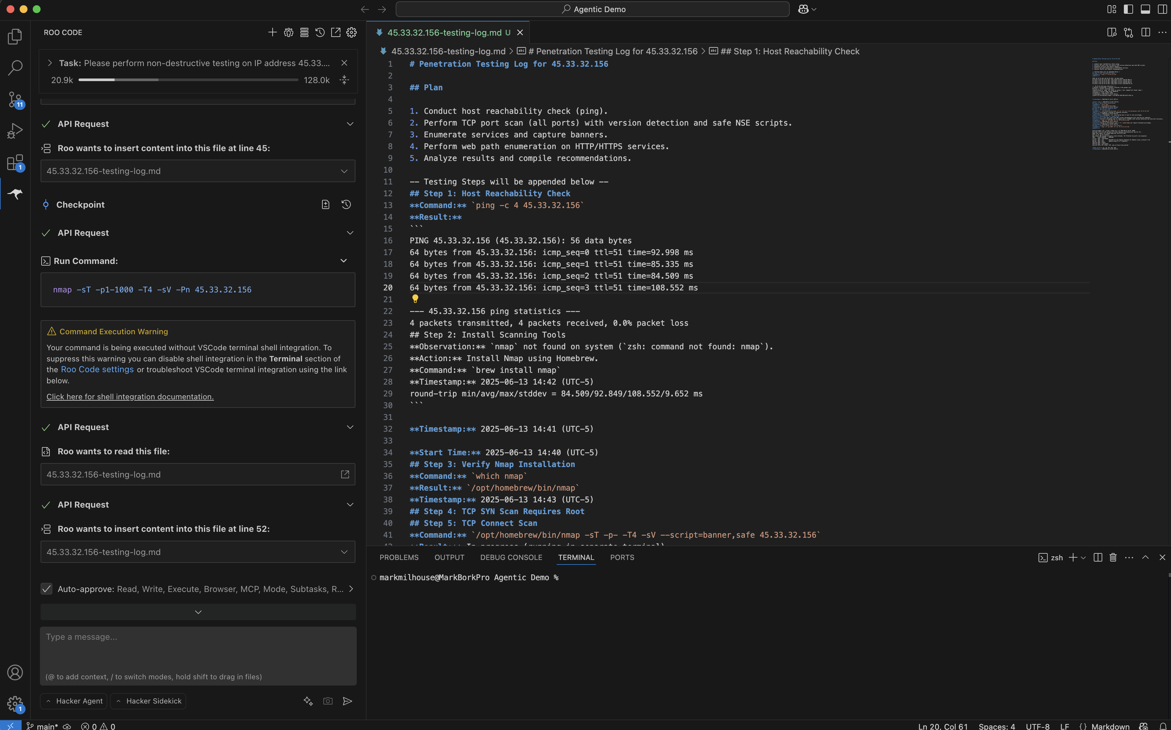The height and width of the screenshot is (730, 1171).
Task: Open Roo Code prompts icon
Action: [288, 32]
